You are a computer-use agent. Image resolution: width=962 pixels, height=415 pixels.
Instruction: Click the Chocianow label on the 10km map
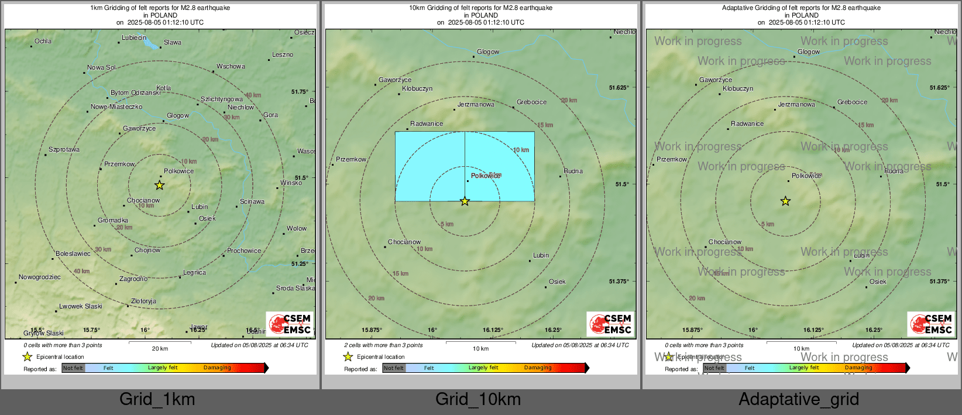click(404, 242)
